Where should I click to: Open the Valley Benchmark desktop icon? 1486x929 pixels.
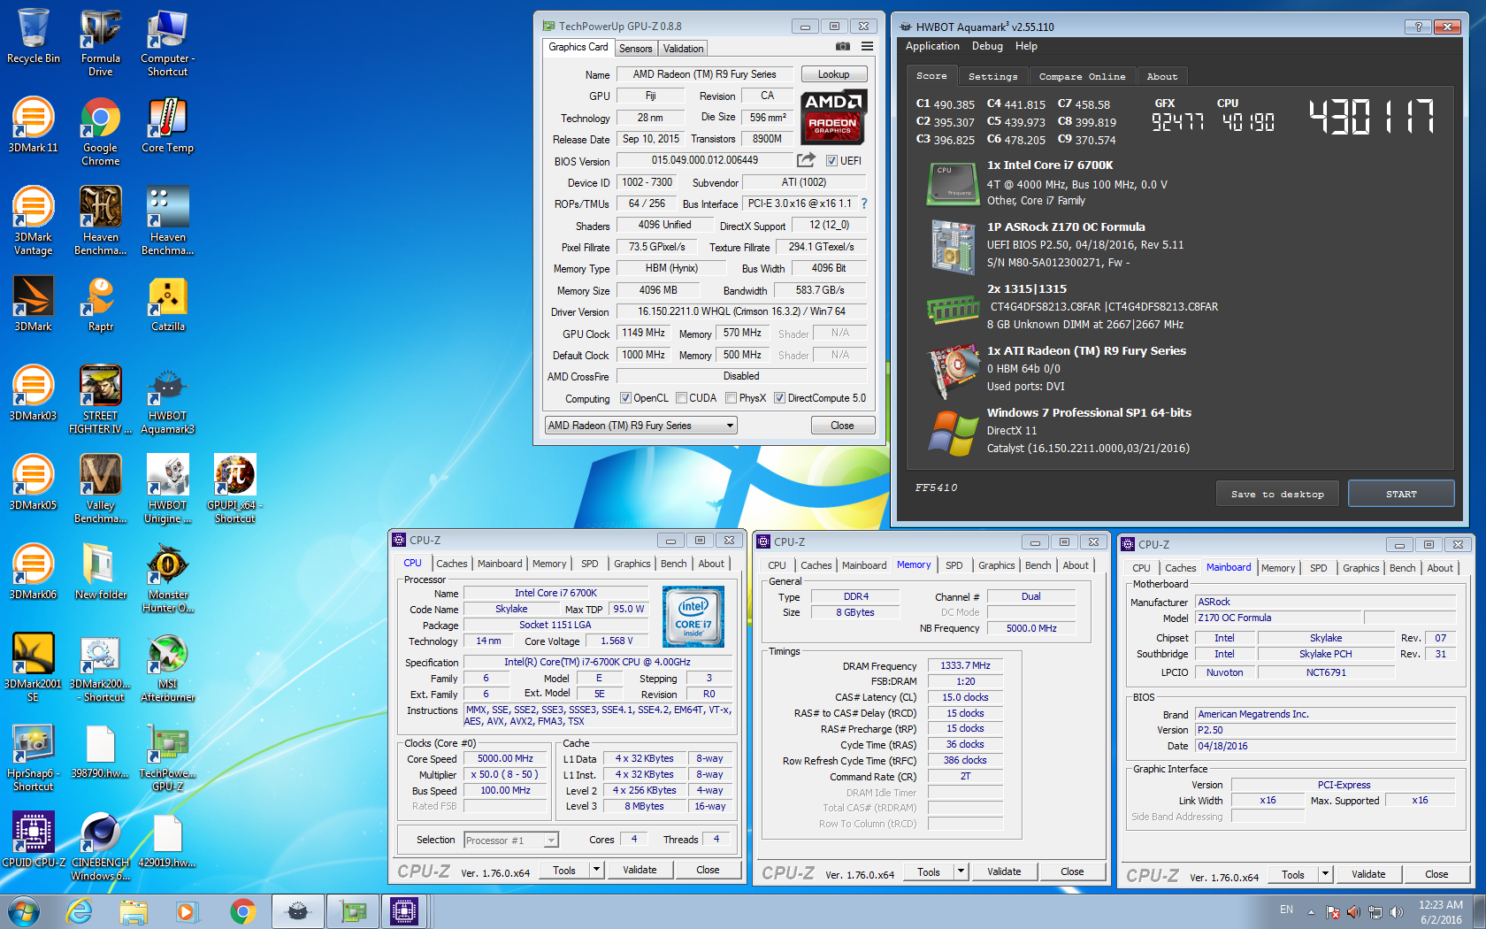(101, 489)
